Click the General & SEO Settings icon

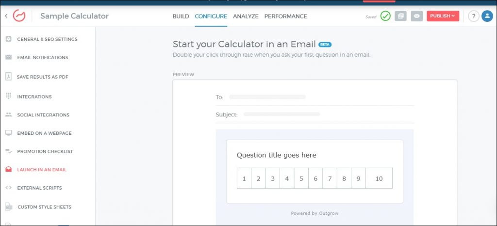(x=8, y=39)
